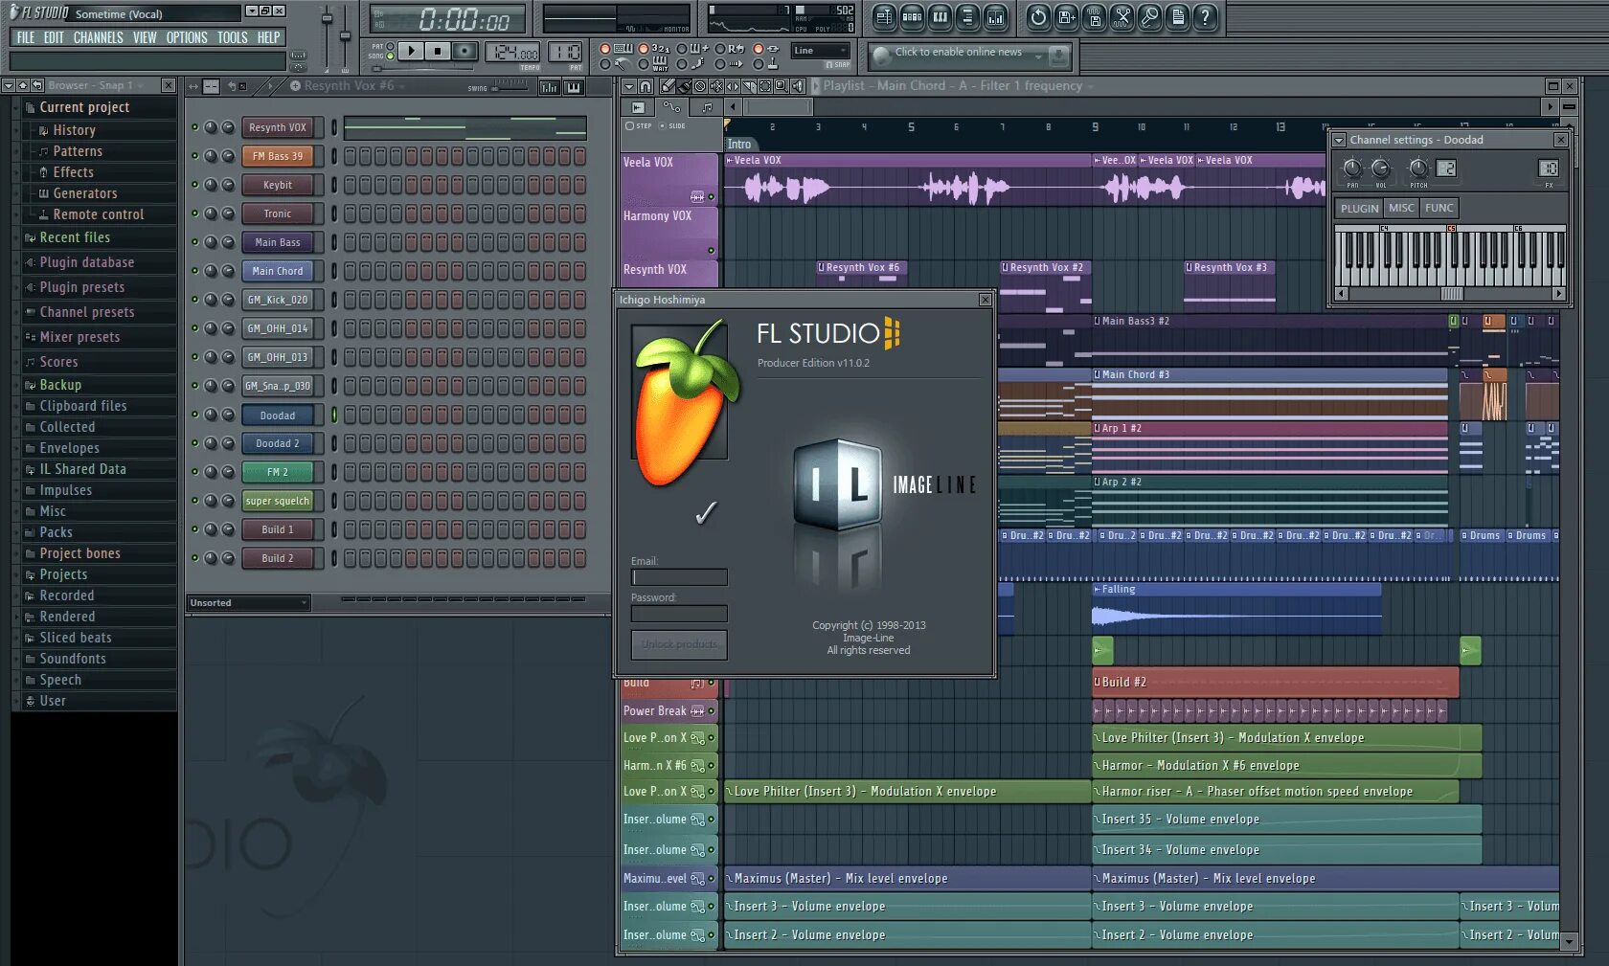Click the save new version icon
This screenshot has width=1609, height=966.
(1066, 16)
